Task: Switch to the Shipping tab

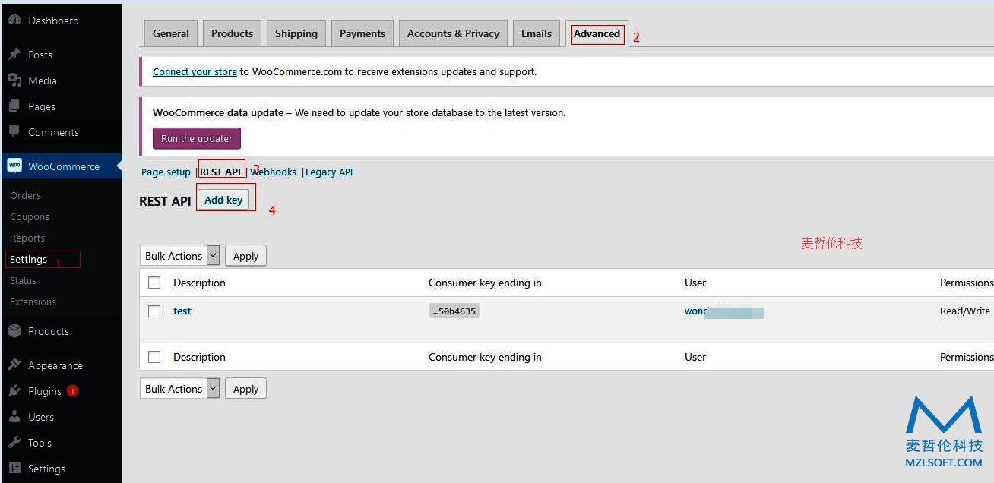Action: point(296,33)
